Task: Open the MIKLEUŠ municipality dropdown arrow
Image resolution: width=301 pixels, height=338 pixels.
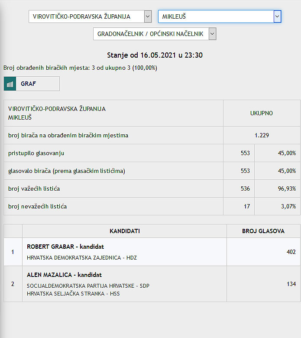Action: tap(277, 16)
